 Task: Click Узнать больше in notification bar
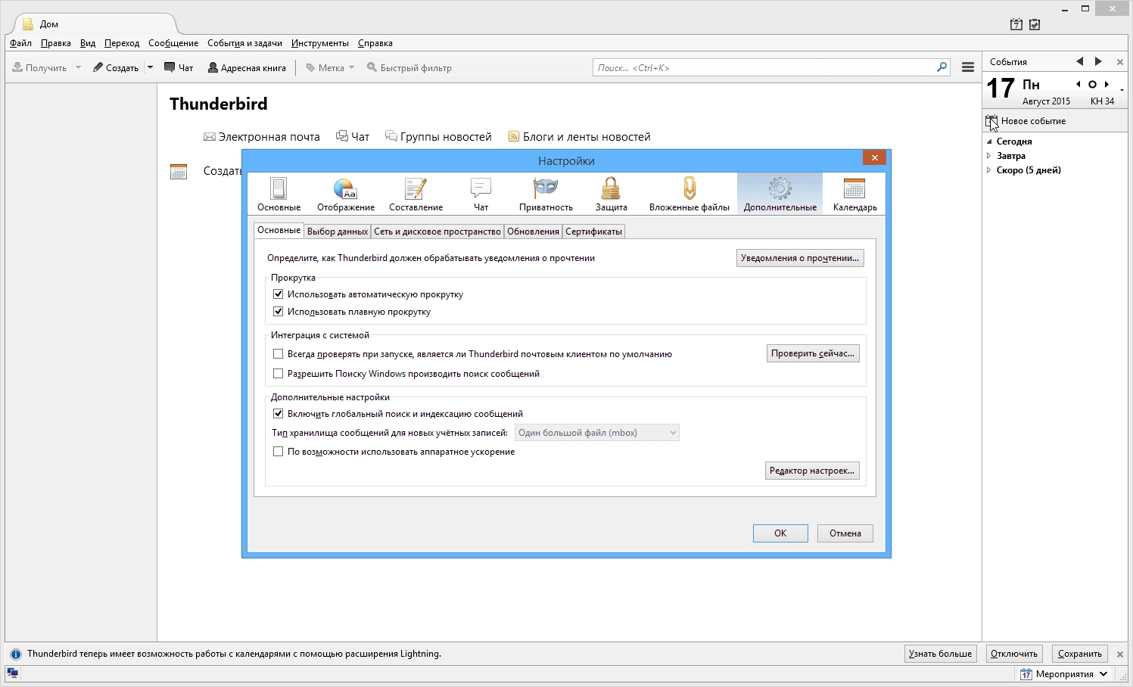(x=940, y=654)
